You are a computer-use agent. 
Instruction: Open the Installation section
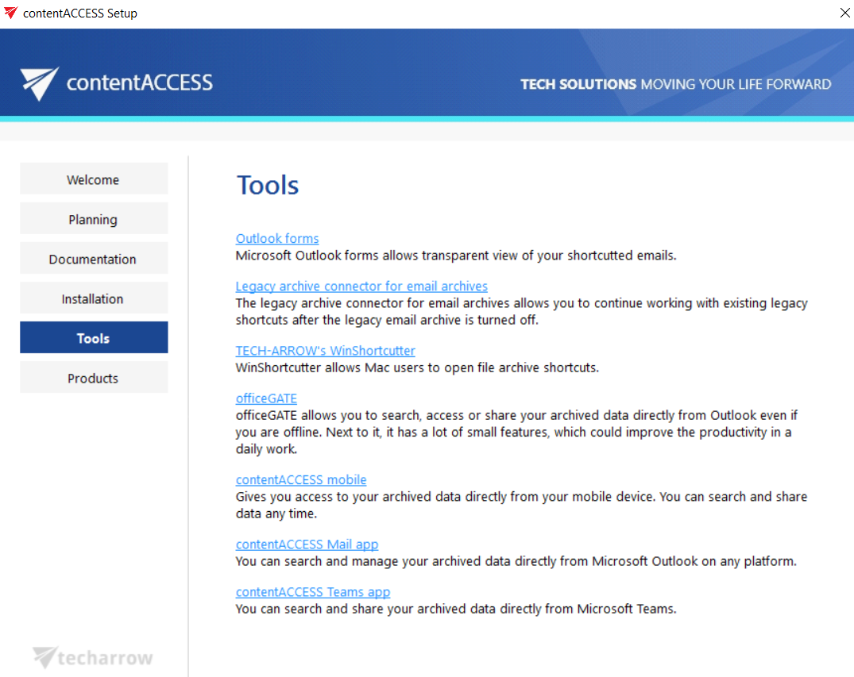coord(93,298)
